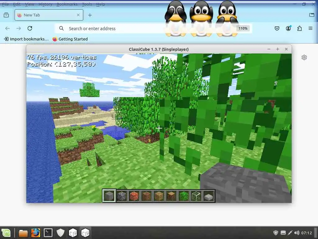The width and height of the screenshot is (318, 239).
Task: Open Firefox view tab list icon
Action: coord(6,15)
